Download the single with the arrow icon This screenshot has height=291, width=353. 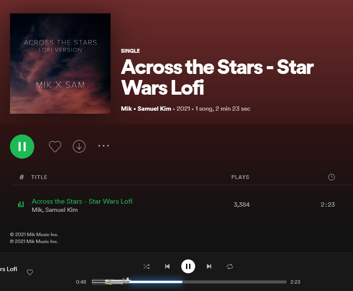79,147
